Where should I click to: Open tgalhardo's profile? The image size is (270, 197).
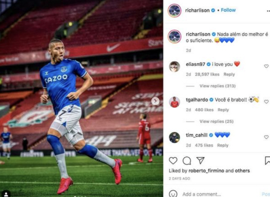(197, 100)
